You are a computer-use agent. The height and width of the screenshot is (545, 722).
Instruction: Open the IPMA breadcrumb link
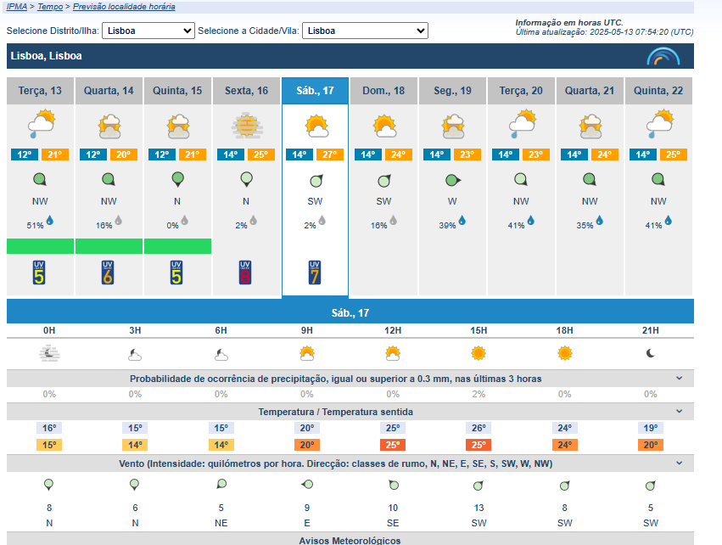pos(17,7)
